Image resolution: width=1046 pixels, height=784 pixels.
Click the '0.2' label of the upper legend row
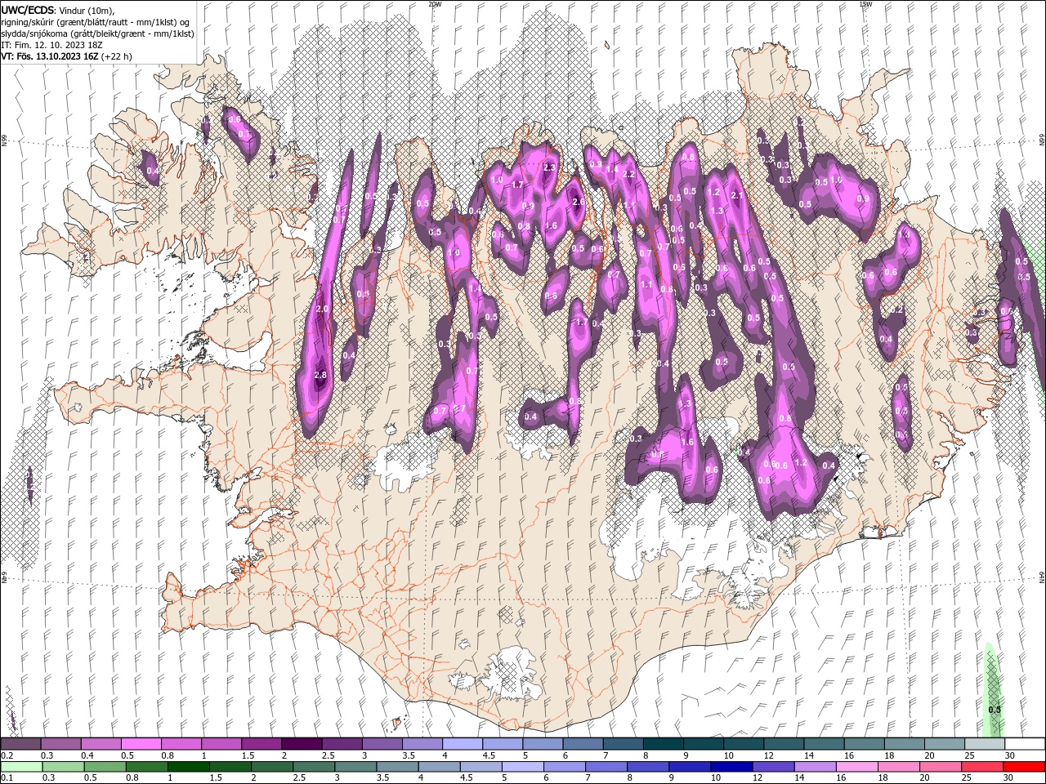6,755
